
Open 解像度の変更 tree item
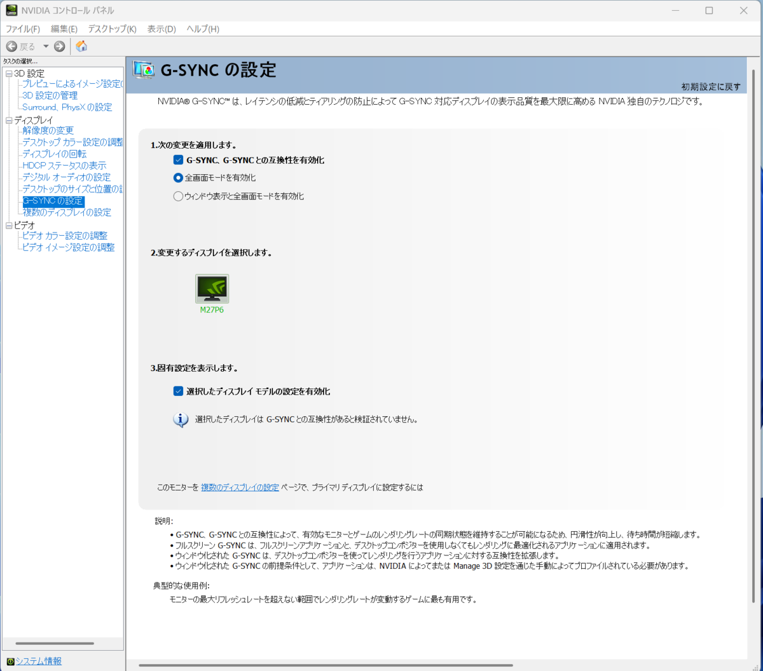48,130
